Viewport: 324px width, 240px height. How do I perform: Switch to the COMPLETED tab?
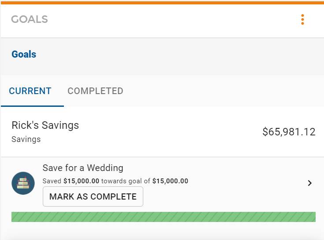pos(95,91)
